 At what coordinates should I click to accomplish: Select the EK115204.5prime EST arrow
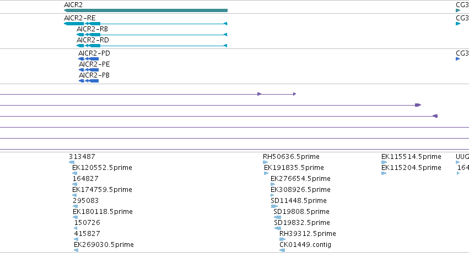384,173
